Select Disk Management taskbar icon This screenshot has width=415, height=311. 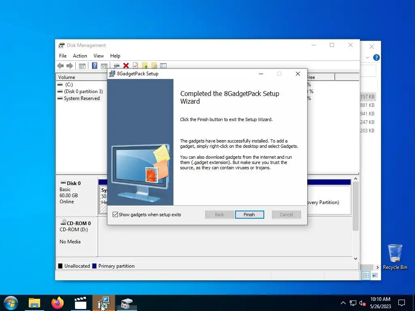pos(126,303)
